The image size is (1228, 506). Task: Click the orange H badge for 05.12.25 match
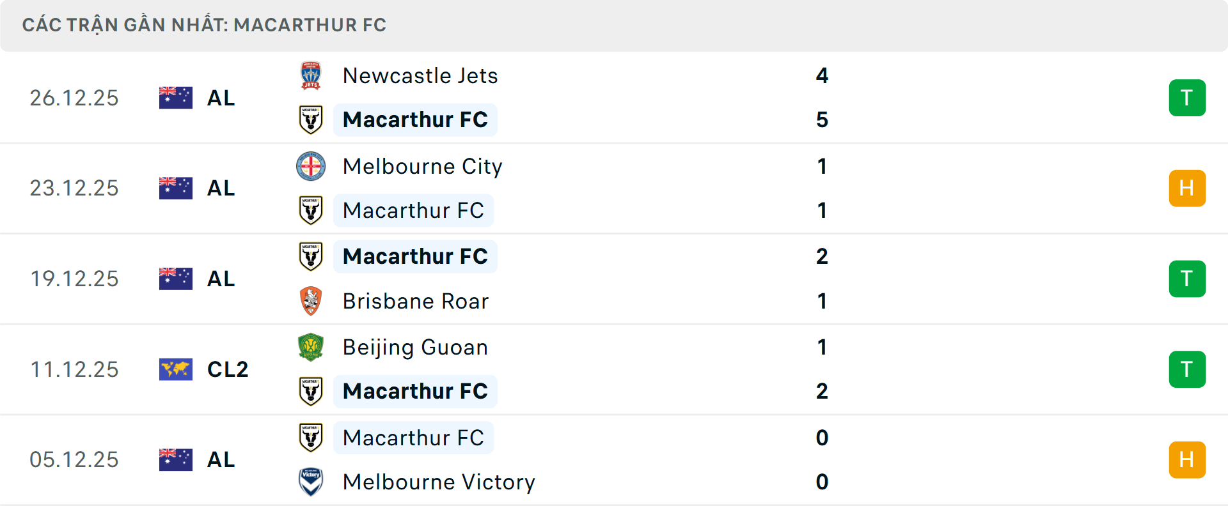click(x=1187, y=460)
